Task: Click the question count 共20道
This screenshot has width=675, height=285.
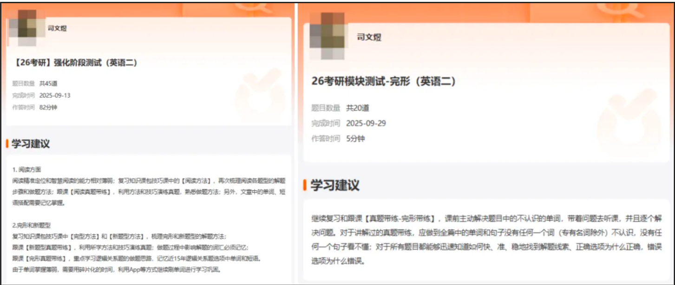Action: 358,108
